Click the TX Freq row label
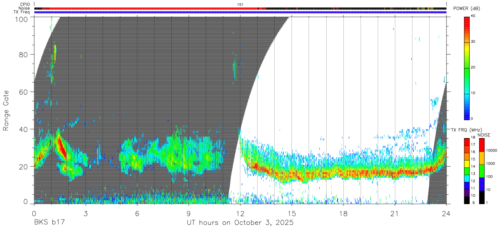The width and height of the screenshot is (502, 231). (x=22, y=12)
